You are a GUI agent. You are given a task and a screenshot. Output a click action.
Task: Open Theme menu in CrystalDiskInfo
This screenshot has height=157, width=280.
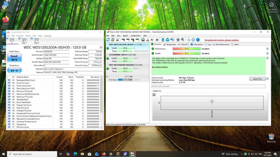point(28,36)
